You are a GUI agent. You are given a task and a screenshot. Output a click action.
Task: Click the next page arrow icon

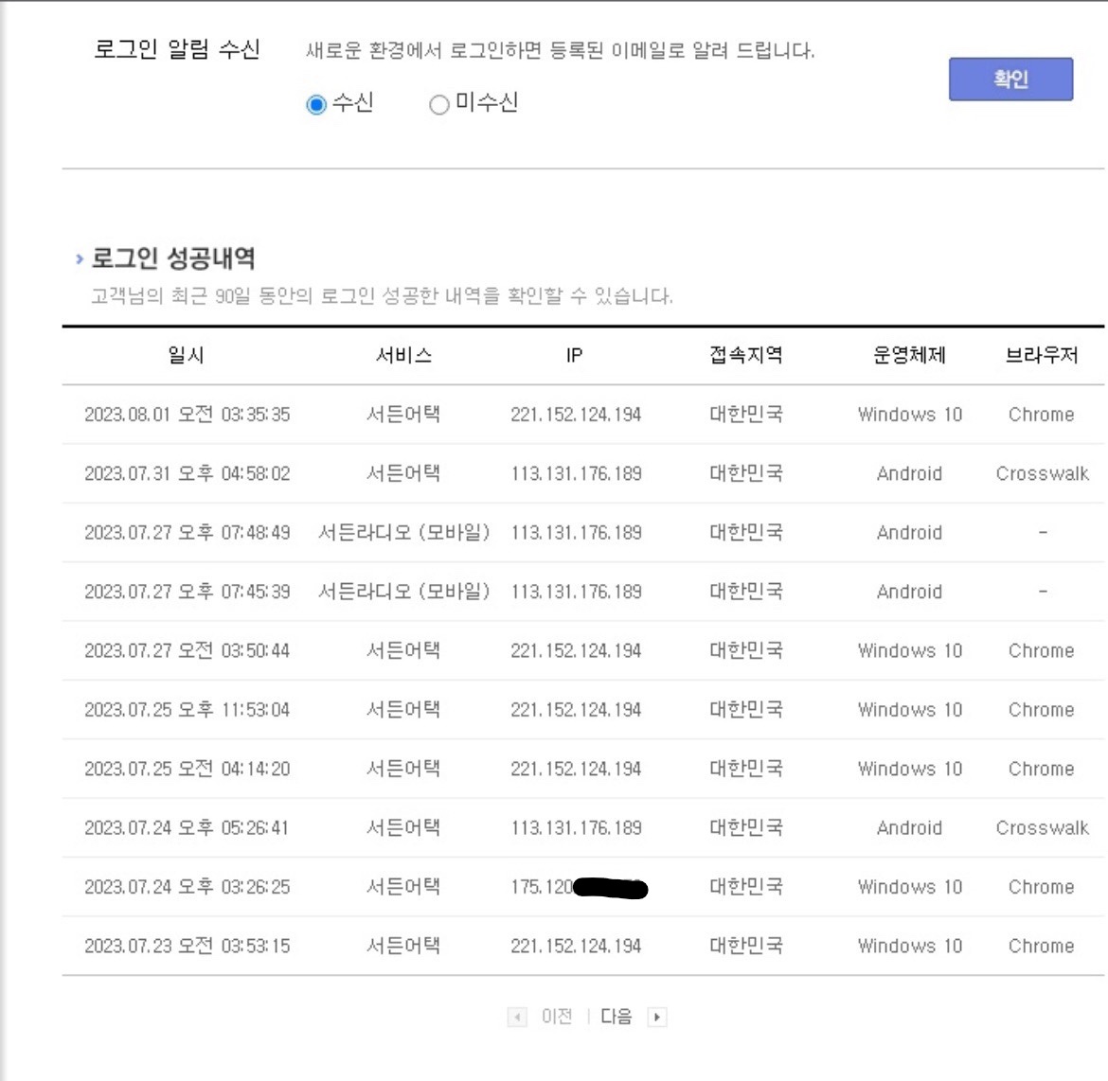point(657,1018)
